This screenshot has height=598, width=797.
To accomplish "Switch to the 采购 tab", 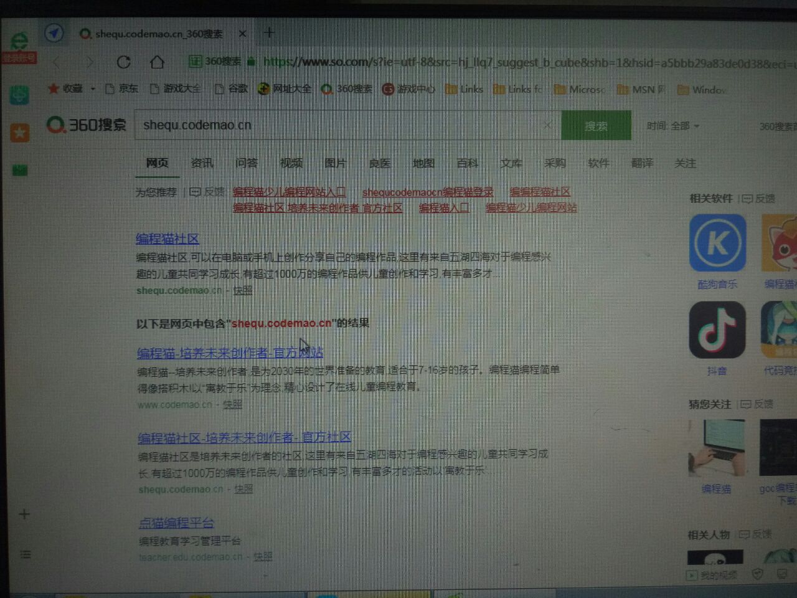I will coord(555,163).
